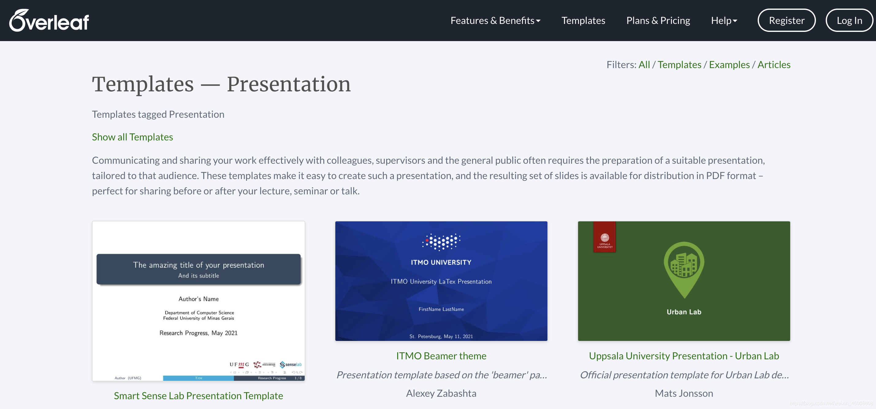Go to Plans & Pricing page
The width and height of the screenshot is (876, 409).
coord(658,21)
